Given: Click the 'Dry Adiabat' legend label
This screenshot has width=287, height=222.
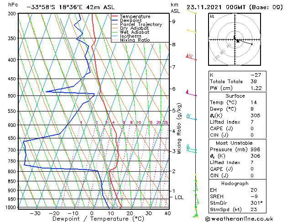Looking at the screenshot, I should (x=134, y=28).
